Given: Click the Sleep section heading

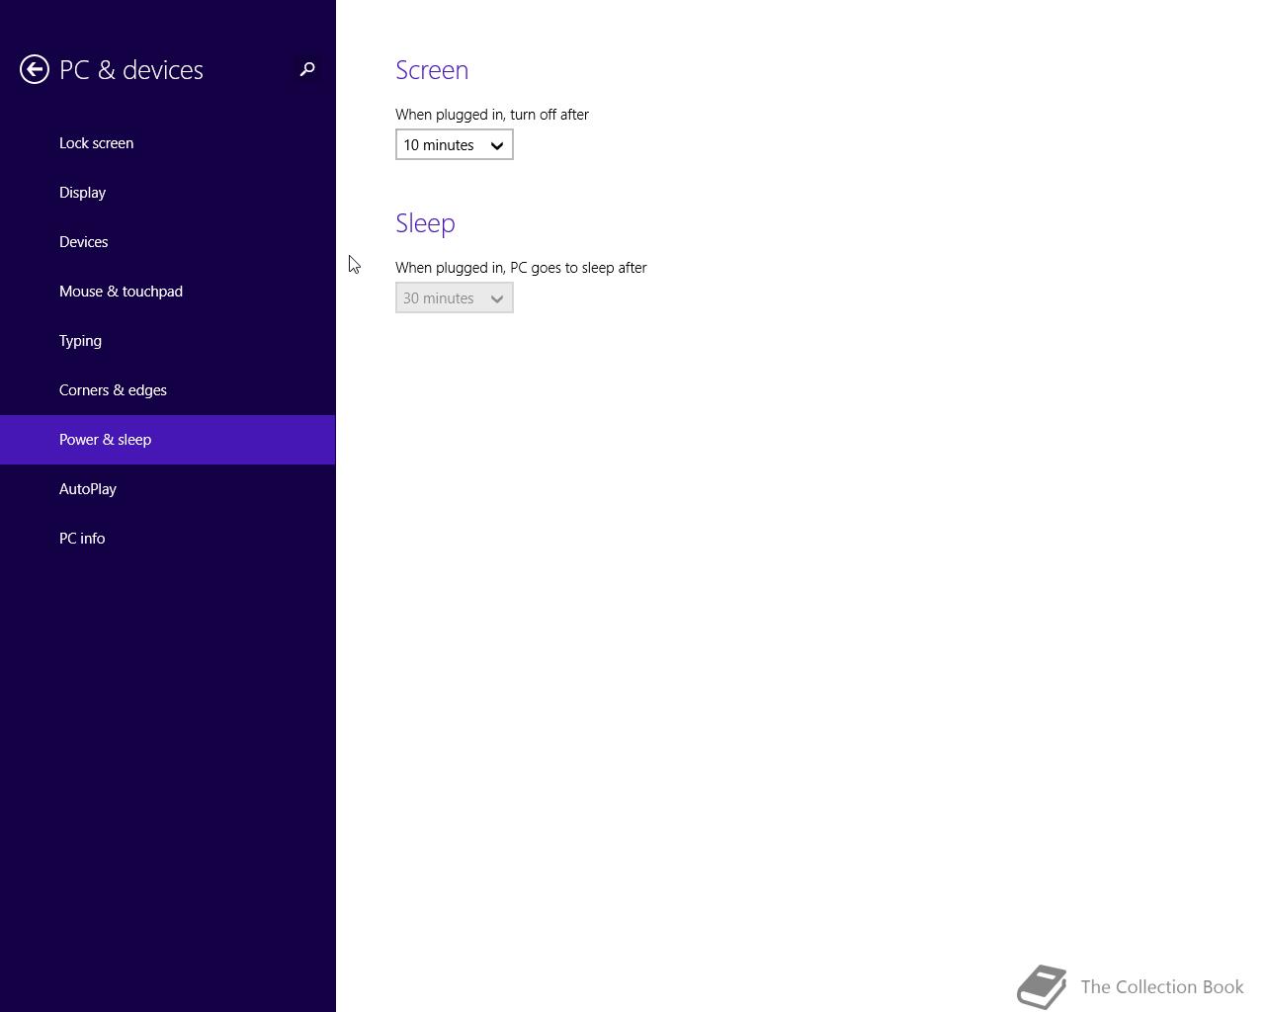Looking at the screenshot, I should [x=425, y=223].
